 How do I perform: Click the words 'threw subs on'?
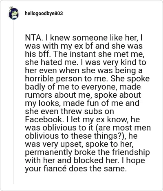coord(87,111)
